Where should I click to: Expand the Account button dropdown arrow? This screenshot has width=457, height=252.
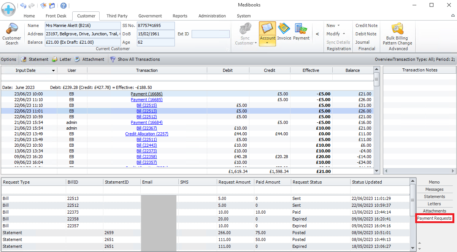click(x=267, y=43)
